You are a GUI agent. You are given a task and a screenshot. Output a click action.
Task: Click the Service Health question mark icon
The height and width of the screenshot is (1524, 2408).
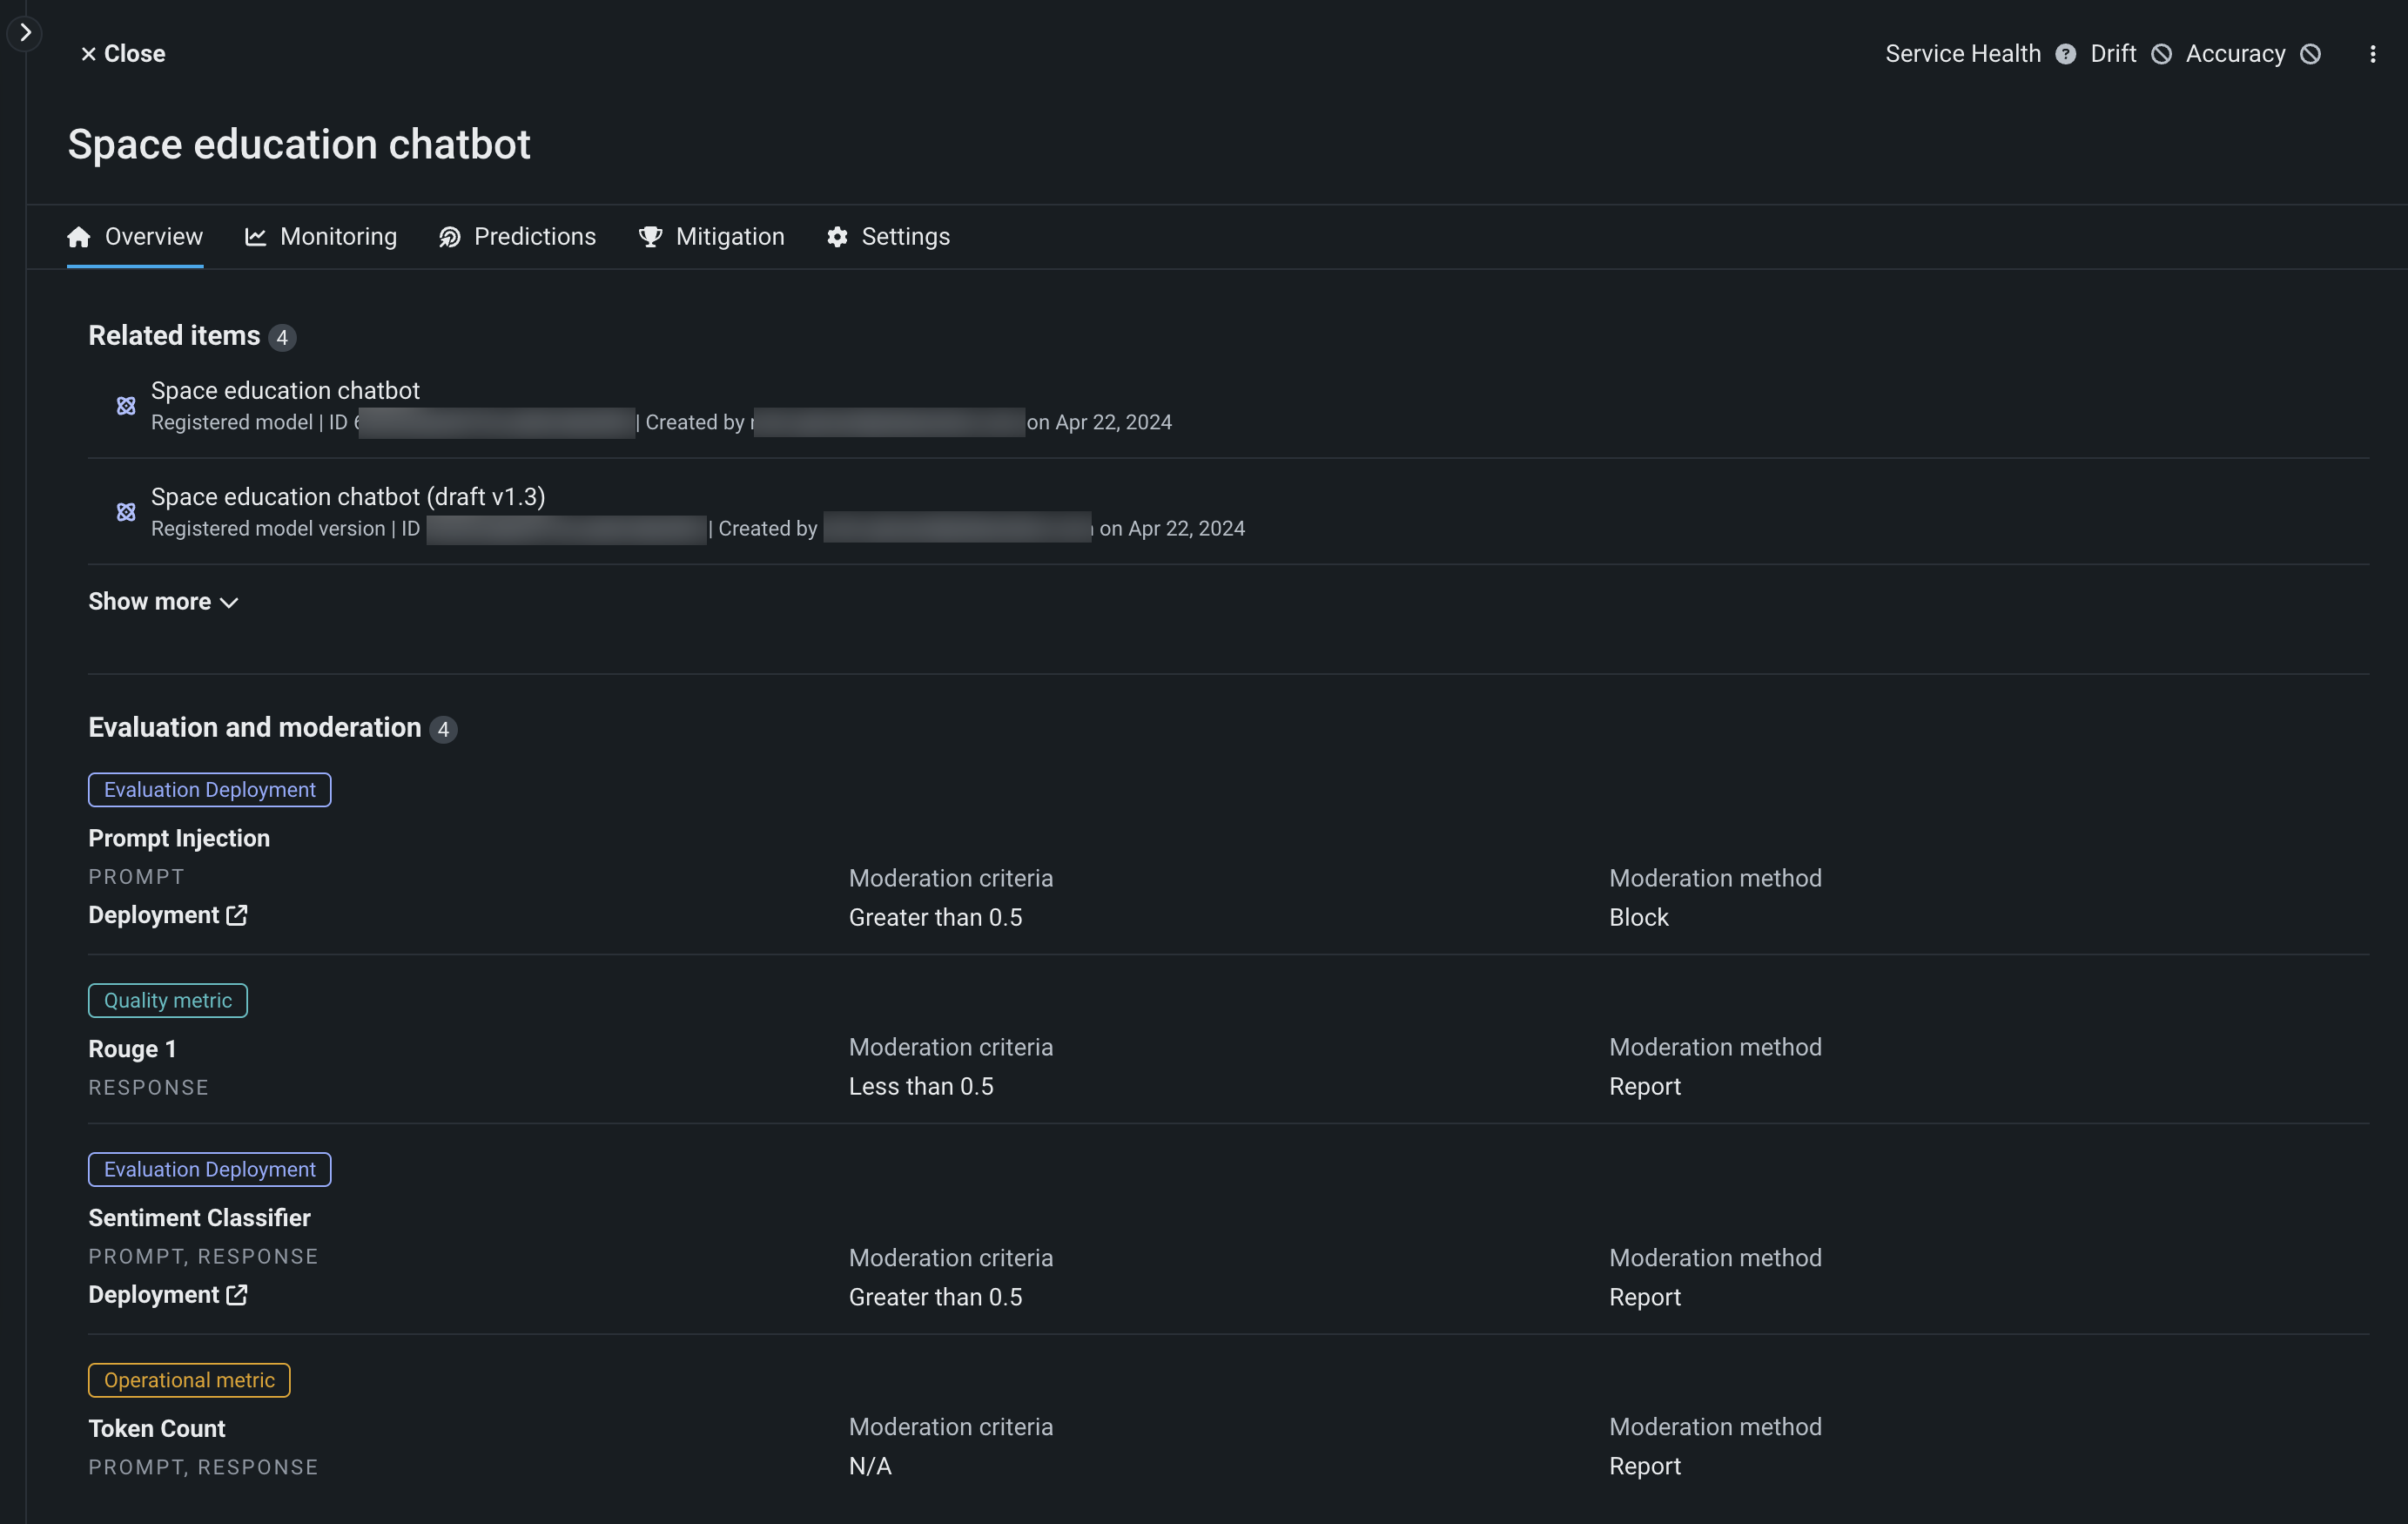point(2065,54)
